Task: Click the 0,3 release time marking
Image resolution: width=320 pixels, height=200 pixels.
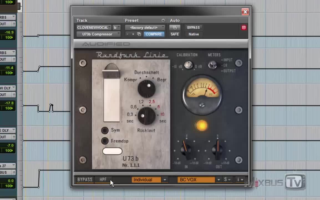Action: (x=130, y=114)
